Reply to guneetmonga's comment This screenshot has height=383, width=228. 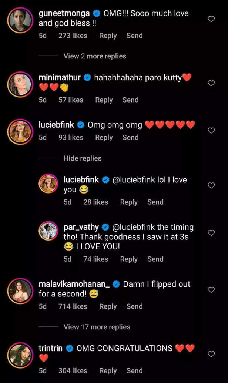(108, 36)
